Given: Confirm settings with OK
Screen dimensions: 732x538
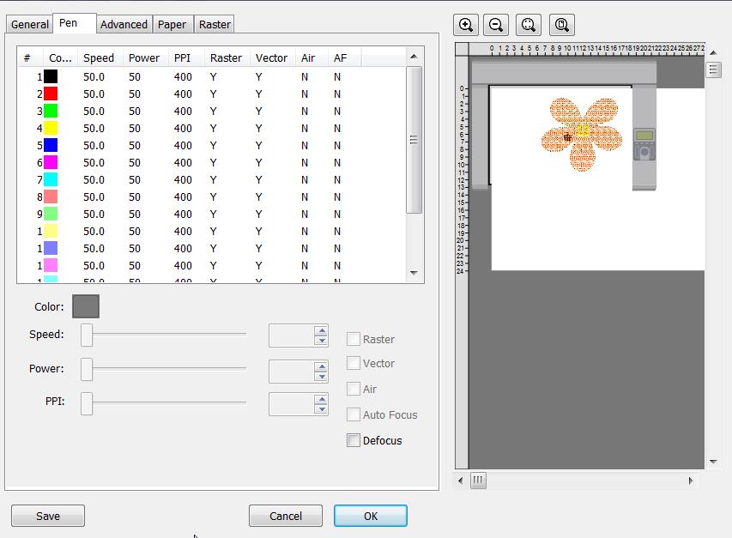Looking at the screenshot, I should point(370,516).
